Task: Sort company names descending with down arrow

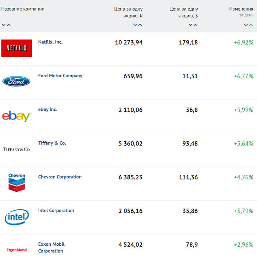Action: click(4, 25)
